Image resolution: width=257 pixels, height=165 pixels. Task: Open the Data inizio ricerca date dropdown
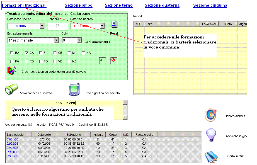tap(42, 26)
